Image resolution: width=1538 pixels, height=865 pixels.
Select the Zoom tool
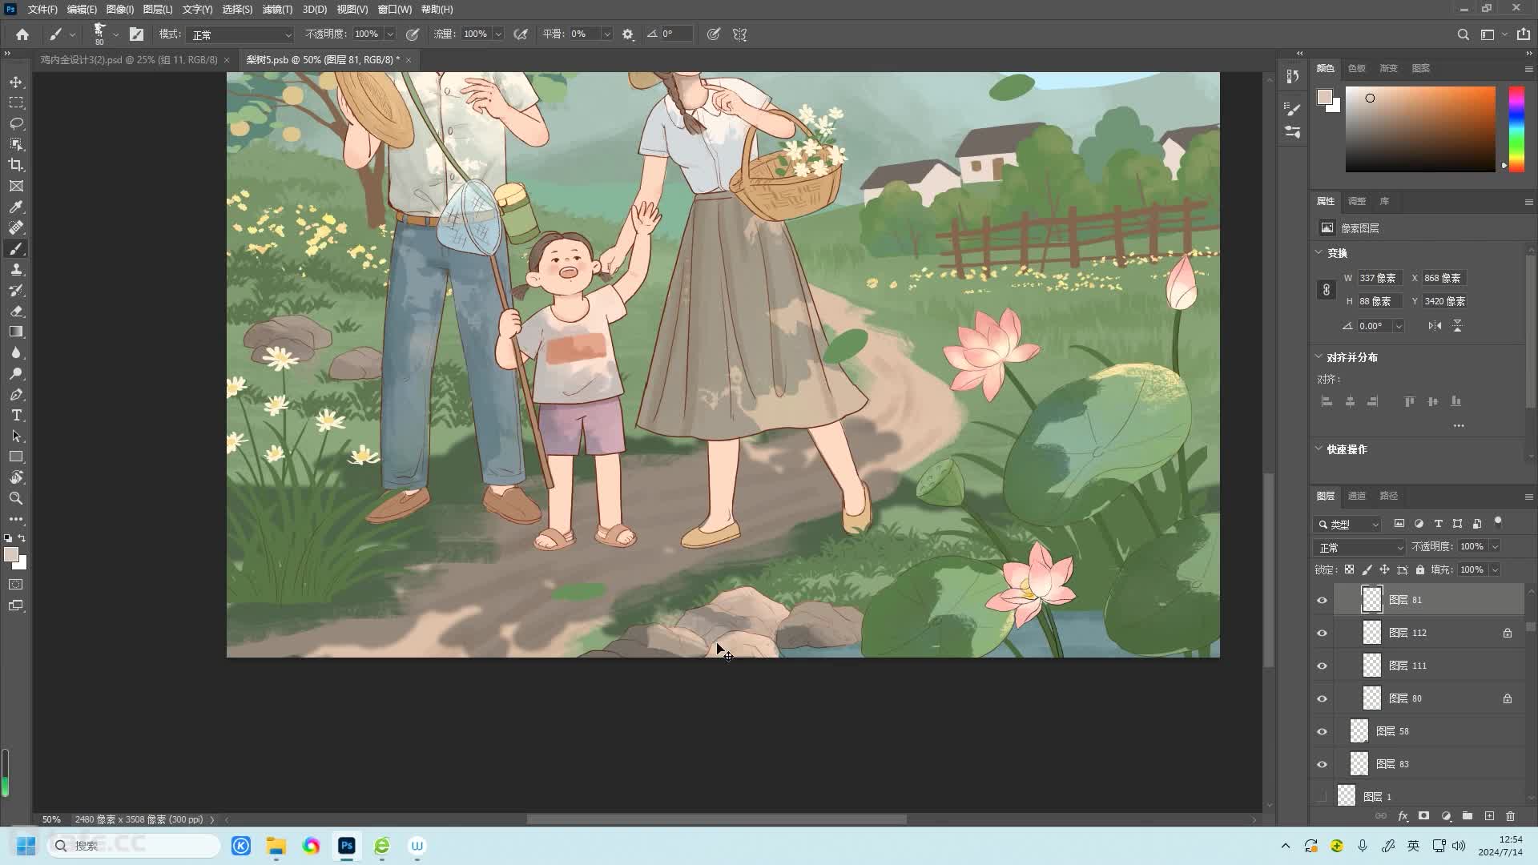16,498
